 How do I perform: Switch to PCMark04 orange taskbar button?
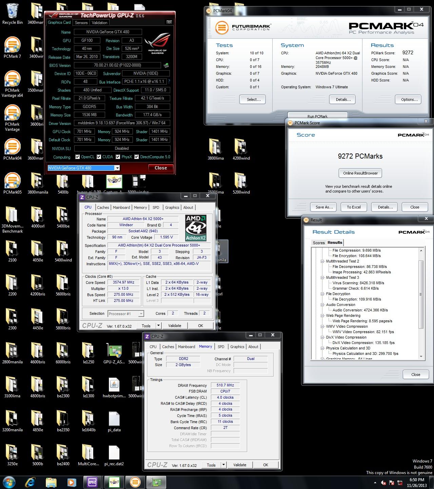pos(135,482)
